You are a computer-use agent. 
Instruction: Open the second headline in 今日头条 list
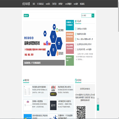(81, 34)
